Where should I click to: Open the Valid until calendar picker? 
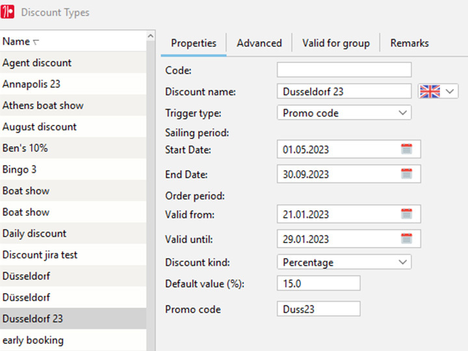tap(406, 239)
